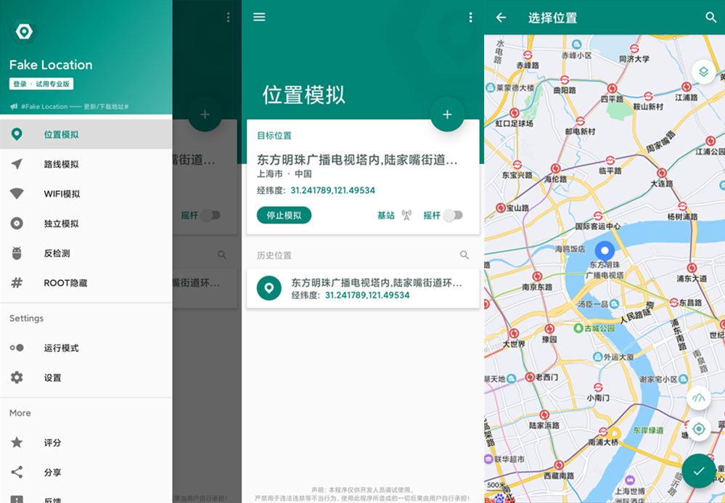Tap 基站 cell tower option
Image resolution: width=725 pixels, height=503 pixels.
tap(386, 215)
